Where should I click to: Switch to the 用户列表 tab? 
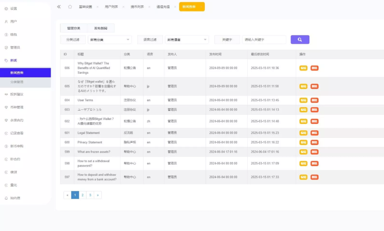[x=111, y=7]
